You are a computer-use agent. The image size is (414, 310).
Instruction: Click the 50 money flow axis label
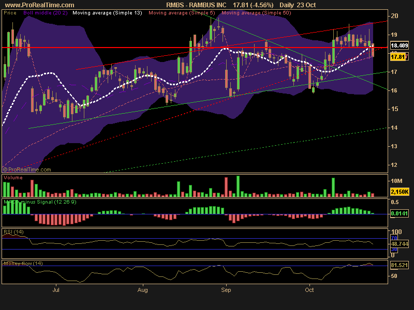(394, 276)
